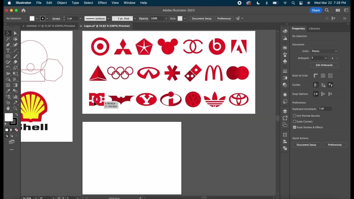Click Document Setup under Quick Actions

pyautogui.click(x=306, y=145)
